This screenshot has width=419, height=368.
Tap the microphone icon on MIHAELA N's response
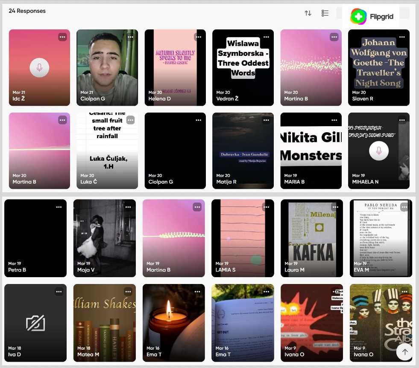pyautogui.click(x=379, y=151)
